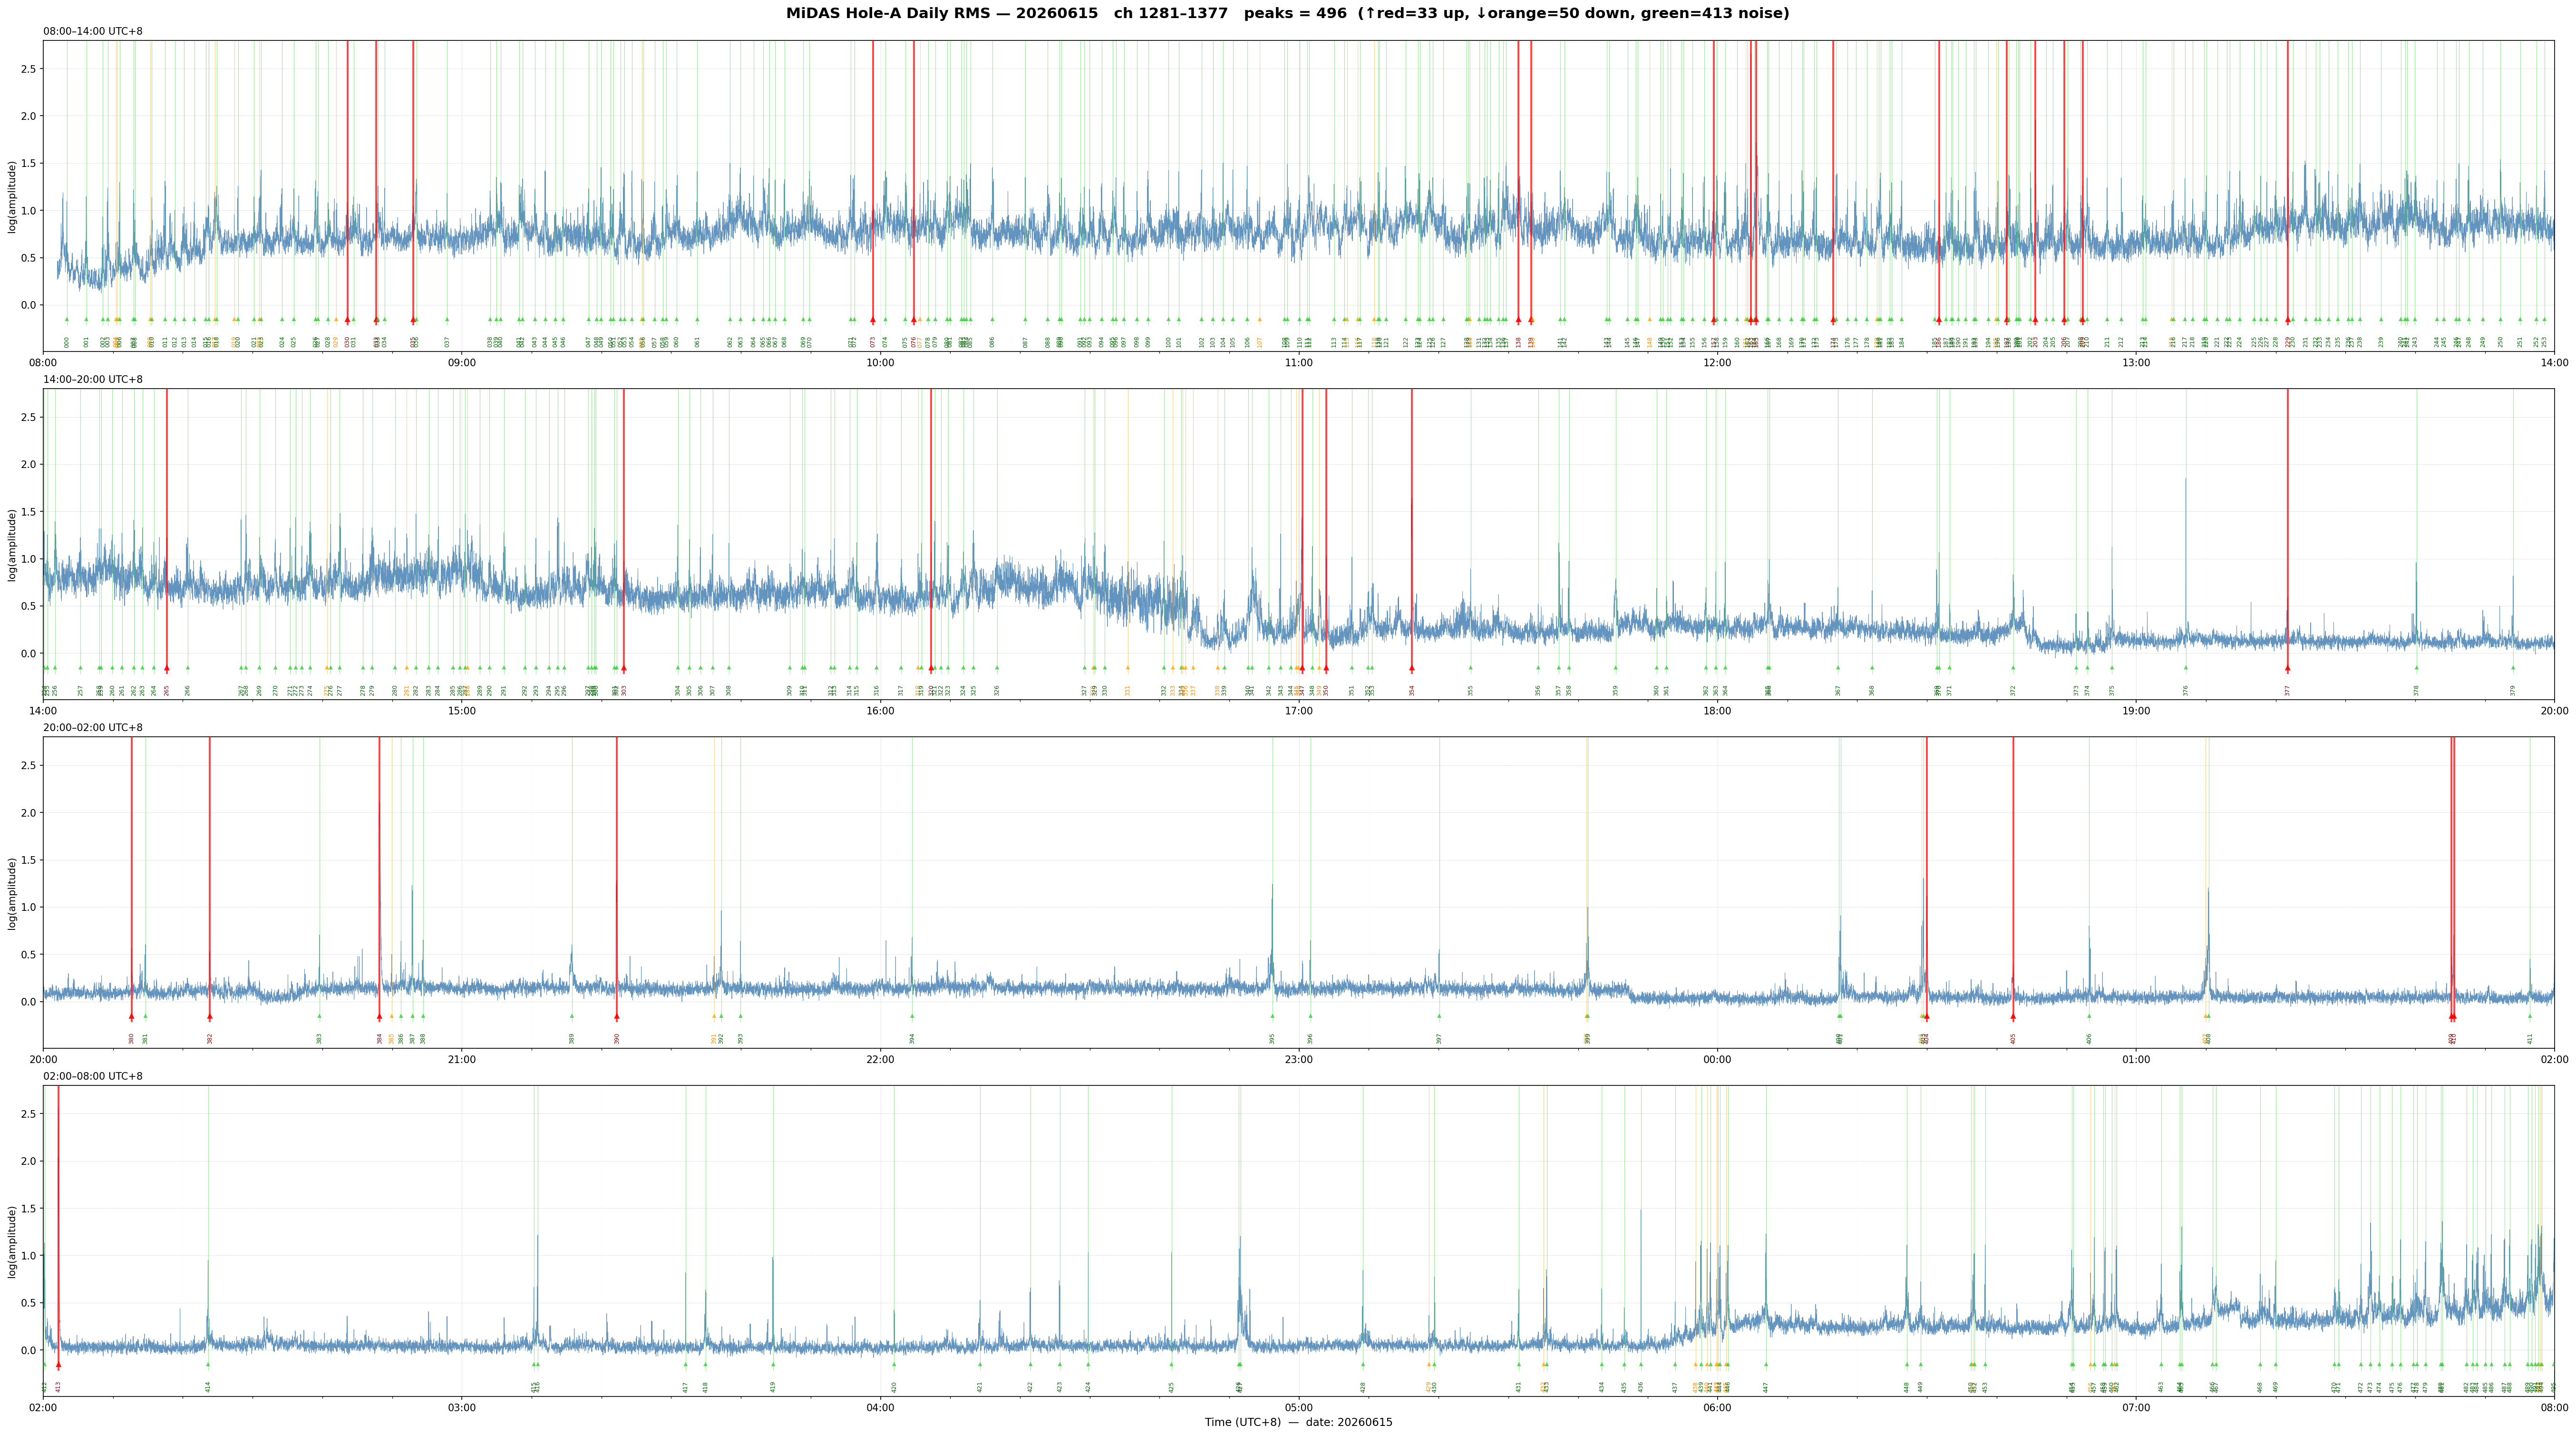Screen dimensions: 2576x1435
Task: Click the "1.0" y-tick of the 20:00–02:00 panel
Action: [x=29, y=907]
